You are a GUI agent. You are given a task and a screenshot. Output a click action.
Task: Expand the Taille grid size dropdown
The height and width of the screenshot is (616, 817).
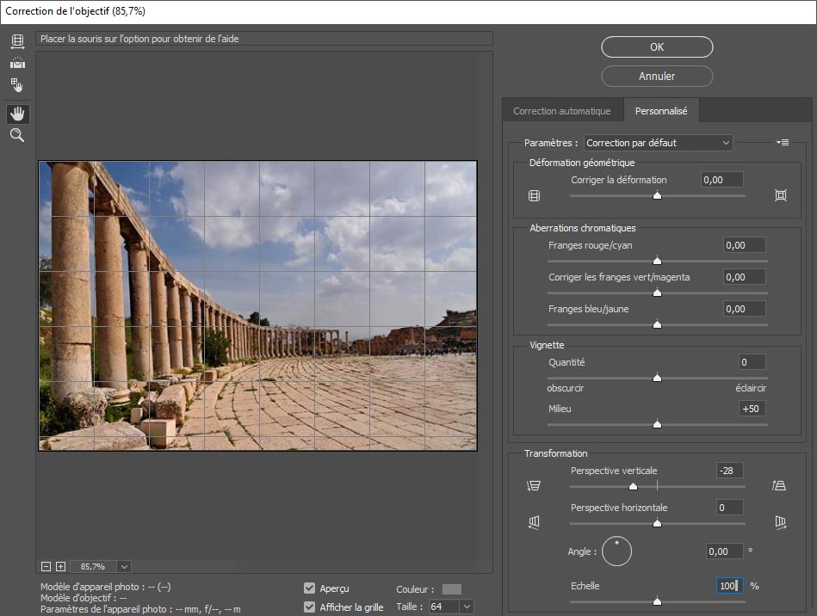tap(466, 607)
